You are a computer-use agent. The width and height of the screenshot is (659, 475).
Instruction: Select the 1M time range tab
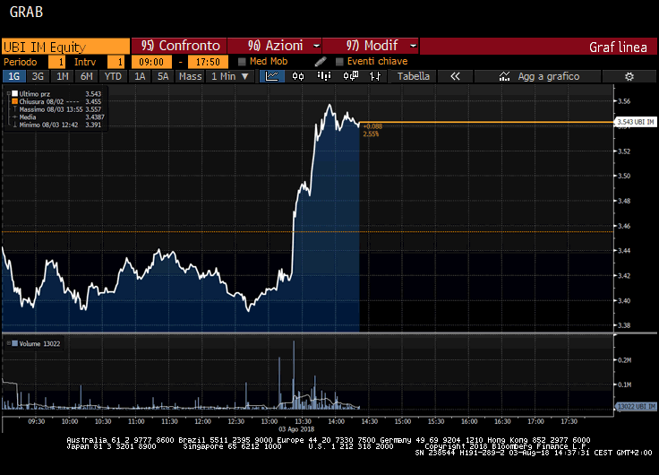click(x=62, y=76)
